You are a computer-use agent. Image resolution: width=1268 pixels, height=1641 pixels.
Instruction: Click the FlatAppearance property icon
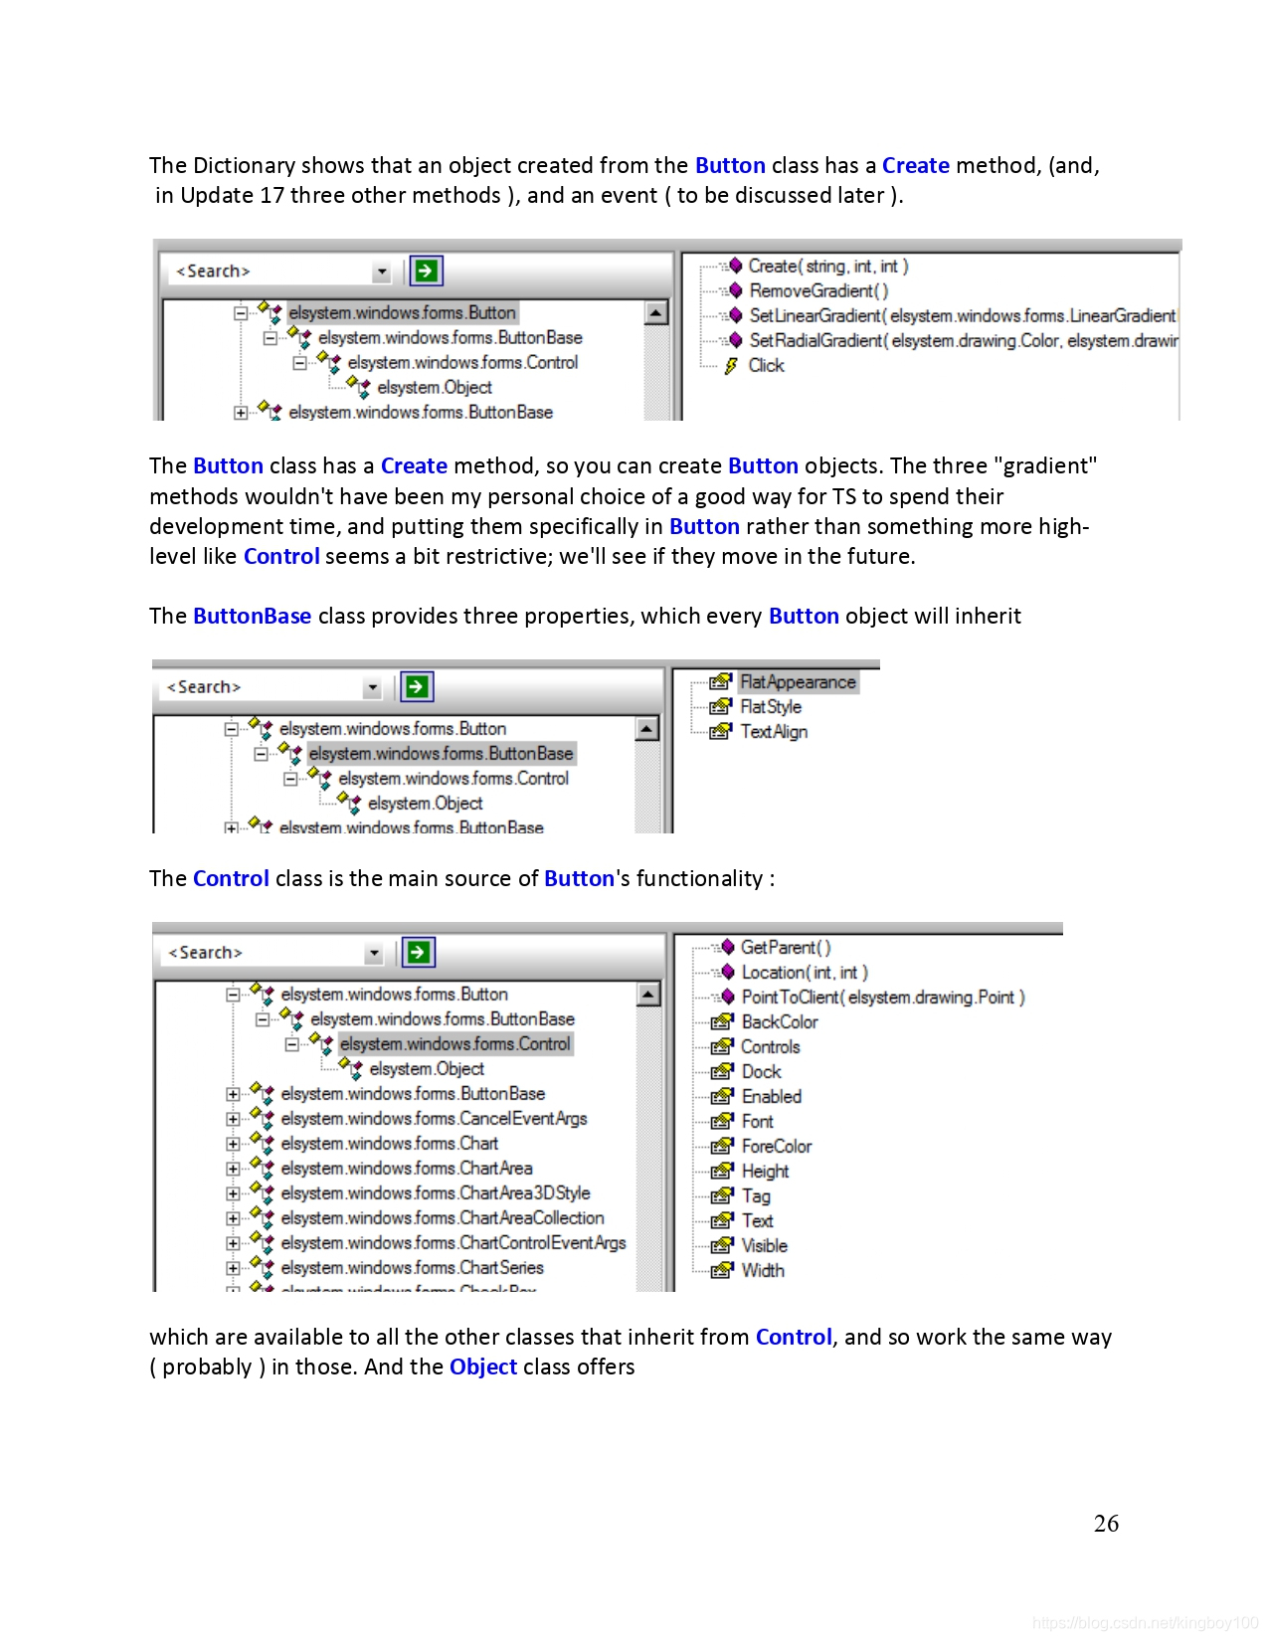click(721, 681)
